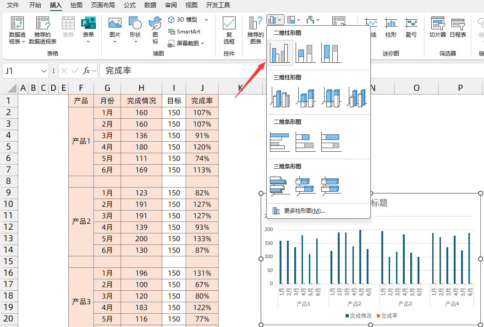Open the Name Box dropdown

(44, 71)
